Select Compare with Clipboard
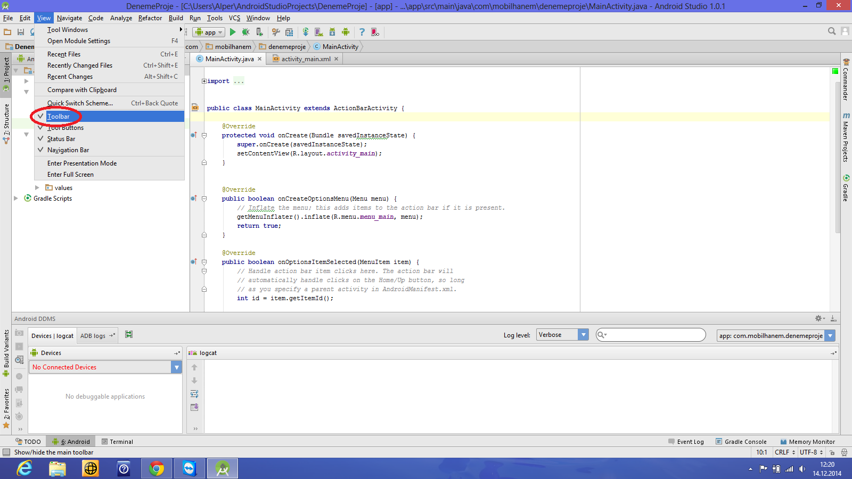Image resolution: width=852 pixels, height=479 pixels. point(109,90)
